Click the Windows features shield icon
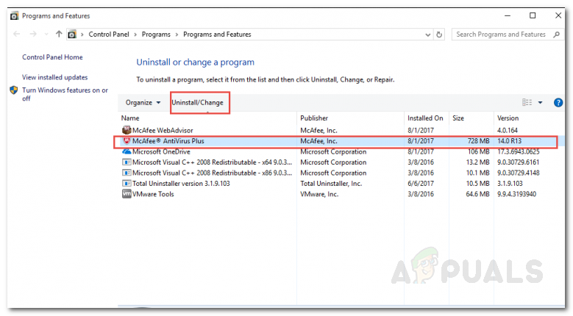 (x=14, y=90)
